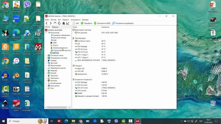The width and height of the screenshot is (221, 124).
Task: Open File Explorer from the taskbar
Action: pos(74,121)
